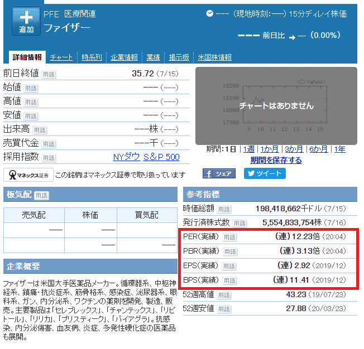Open the 用語 glossary icon next to 52週高値
The width and height of the screenshot is (364, 349).
pos(224,295)
